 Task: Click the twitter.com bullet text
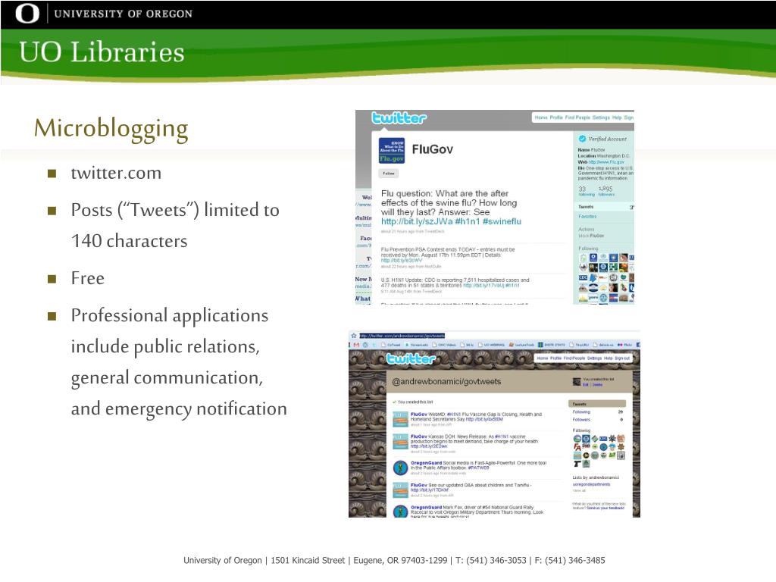116,173
